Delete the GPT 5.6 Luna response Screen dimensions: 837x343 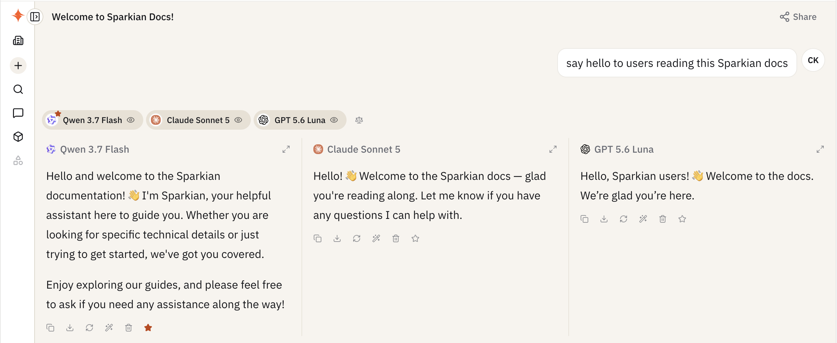663,219
